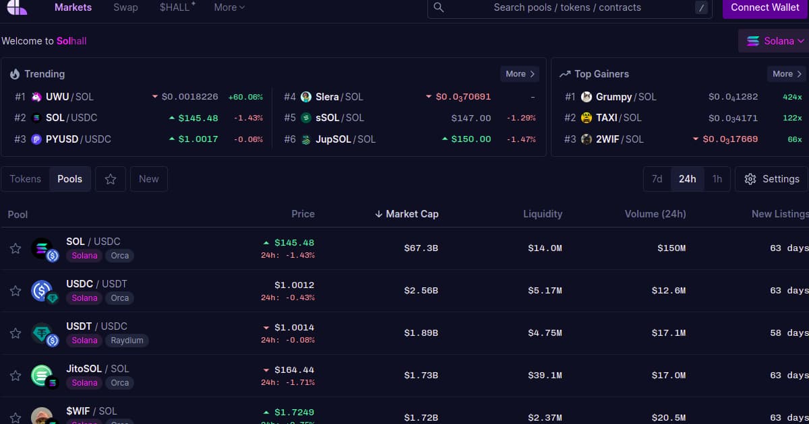Viewport: 809px width, 424px height.
Task: Click the SOL/USDC pool token icon
Action: coord(41,248)
